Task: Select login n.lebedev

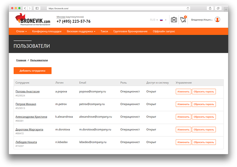Action: 61,142
